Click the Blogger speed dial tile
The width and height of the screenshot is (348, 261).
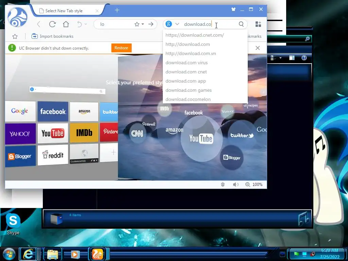[x=20, y=156]
